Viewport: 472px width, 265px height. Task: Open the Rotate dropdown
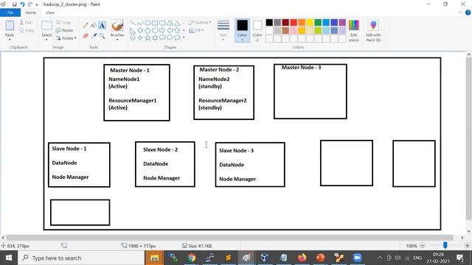pyautogui.click(x=66, y=38)
